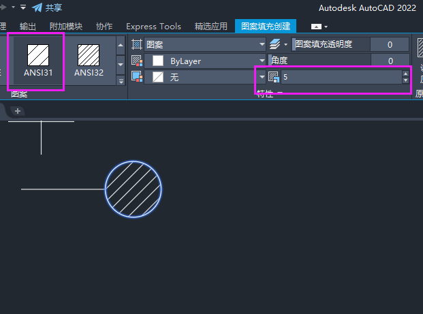Increase hatch scale with up arrow
Viewport: 423px width, 314px height.
pyautogui.click(x=406, y=74)
